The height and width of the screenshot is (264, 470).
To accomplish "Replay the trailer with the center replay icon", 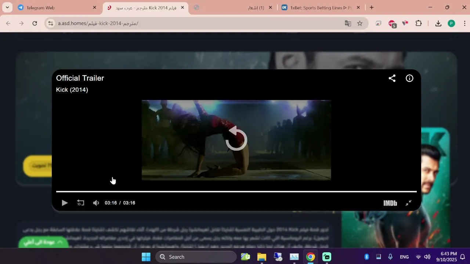I will click(236, 139).
